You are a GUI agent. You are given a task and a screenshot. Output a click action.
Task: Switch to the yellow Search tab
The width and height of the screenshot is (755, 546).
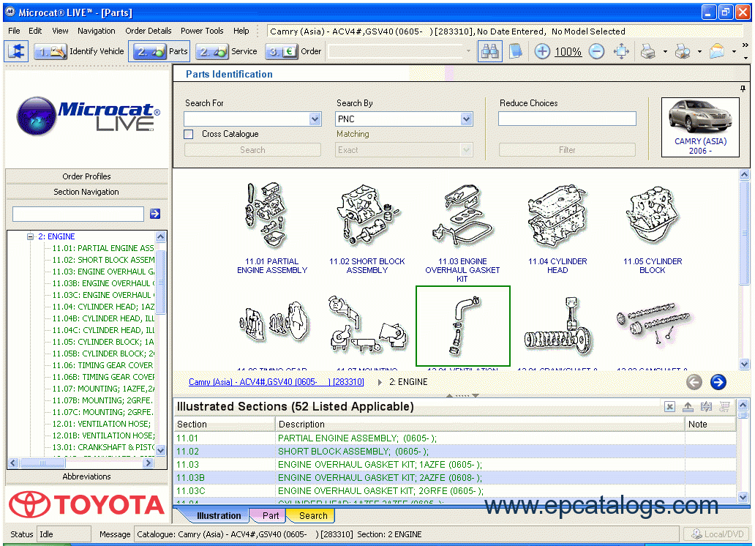coord(312,516)
